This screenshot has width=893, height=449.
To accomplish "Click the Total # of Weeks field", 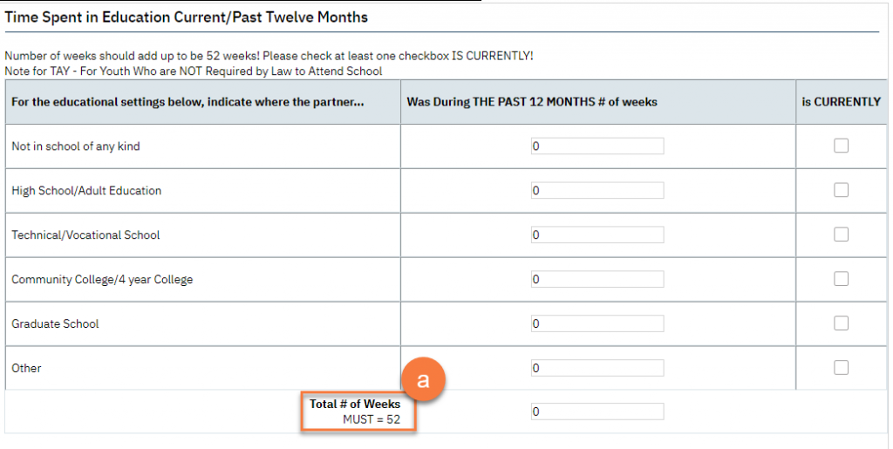I will (597, 412).
